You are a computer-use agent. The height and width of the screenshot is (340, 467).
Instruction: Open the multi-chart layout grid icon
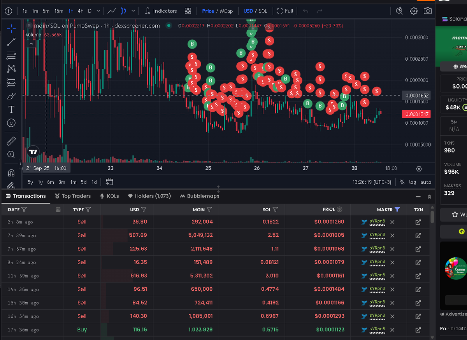188,11
